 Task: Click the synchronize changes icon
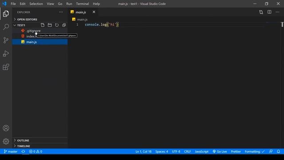coord(23,152)
